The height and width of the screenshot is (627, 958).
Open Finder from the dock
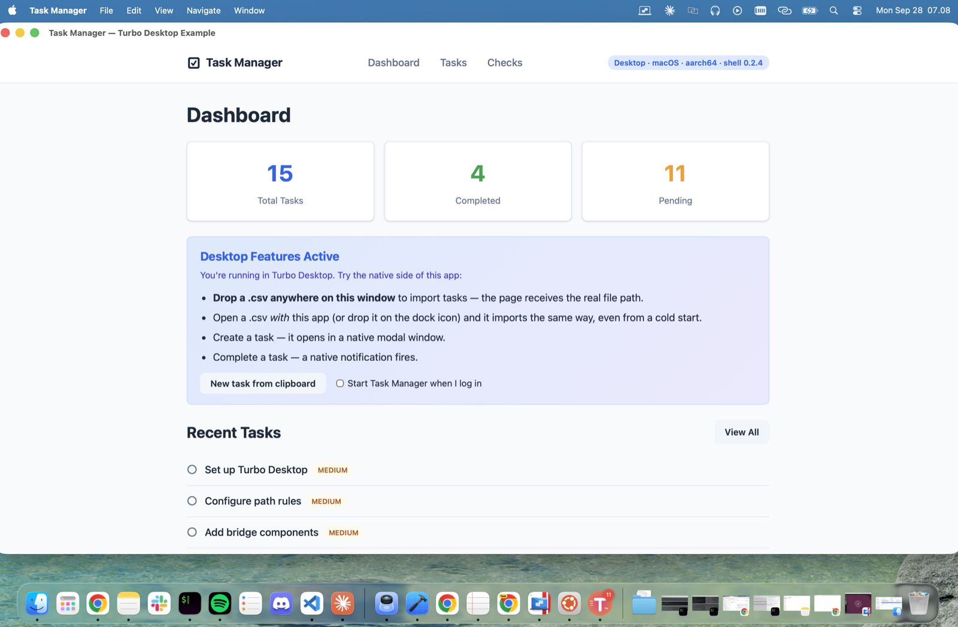[37, 604]
